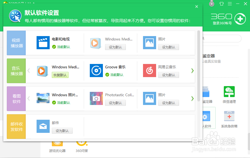
Task: Click the 电影和电视 app icon
Action: pos(43,42)
